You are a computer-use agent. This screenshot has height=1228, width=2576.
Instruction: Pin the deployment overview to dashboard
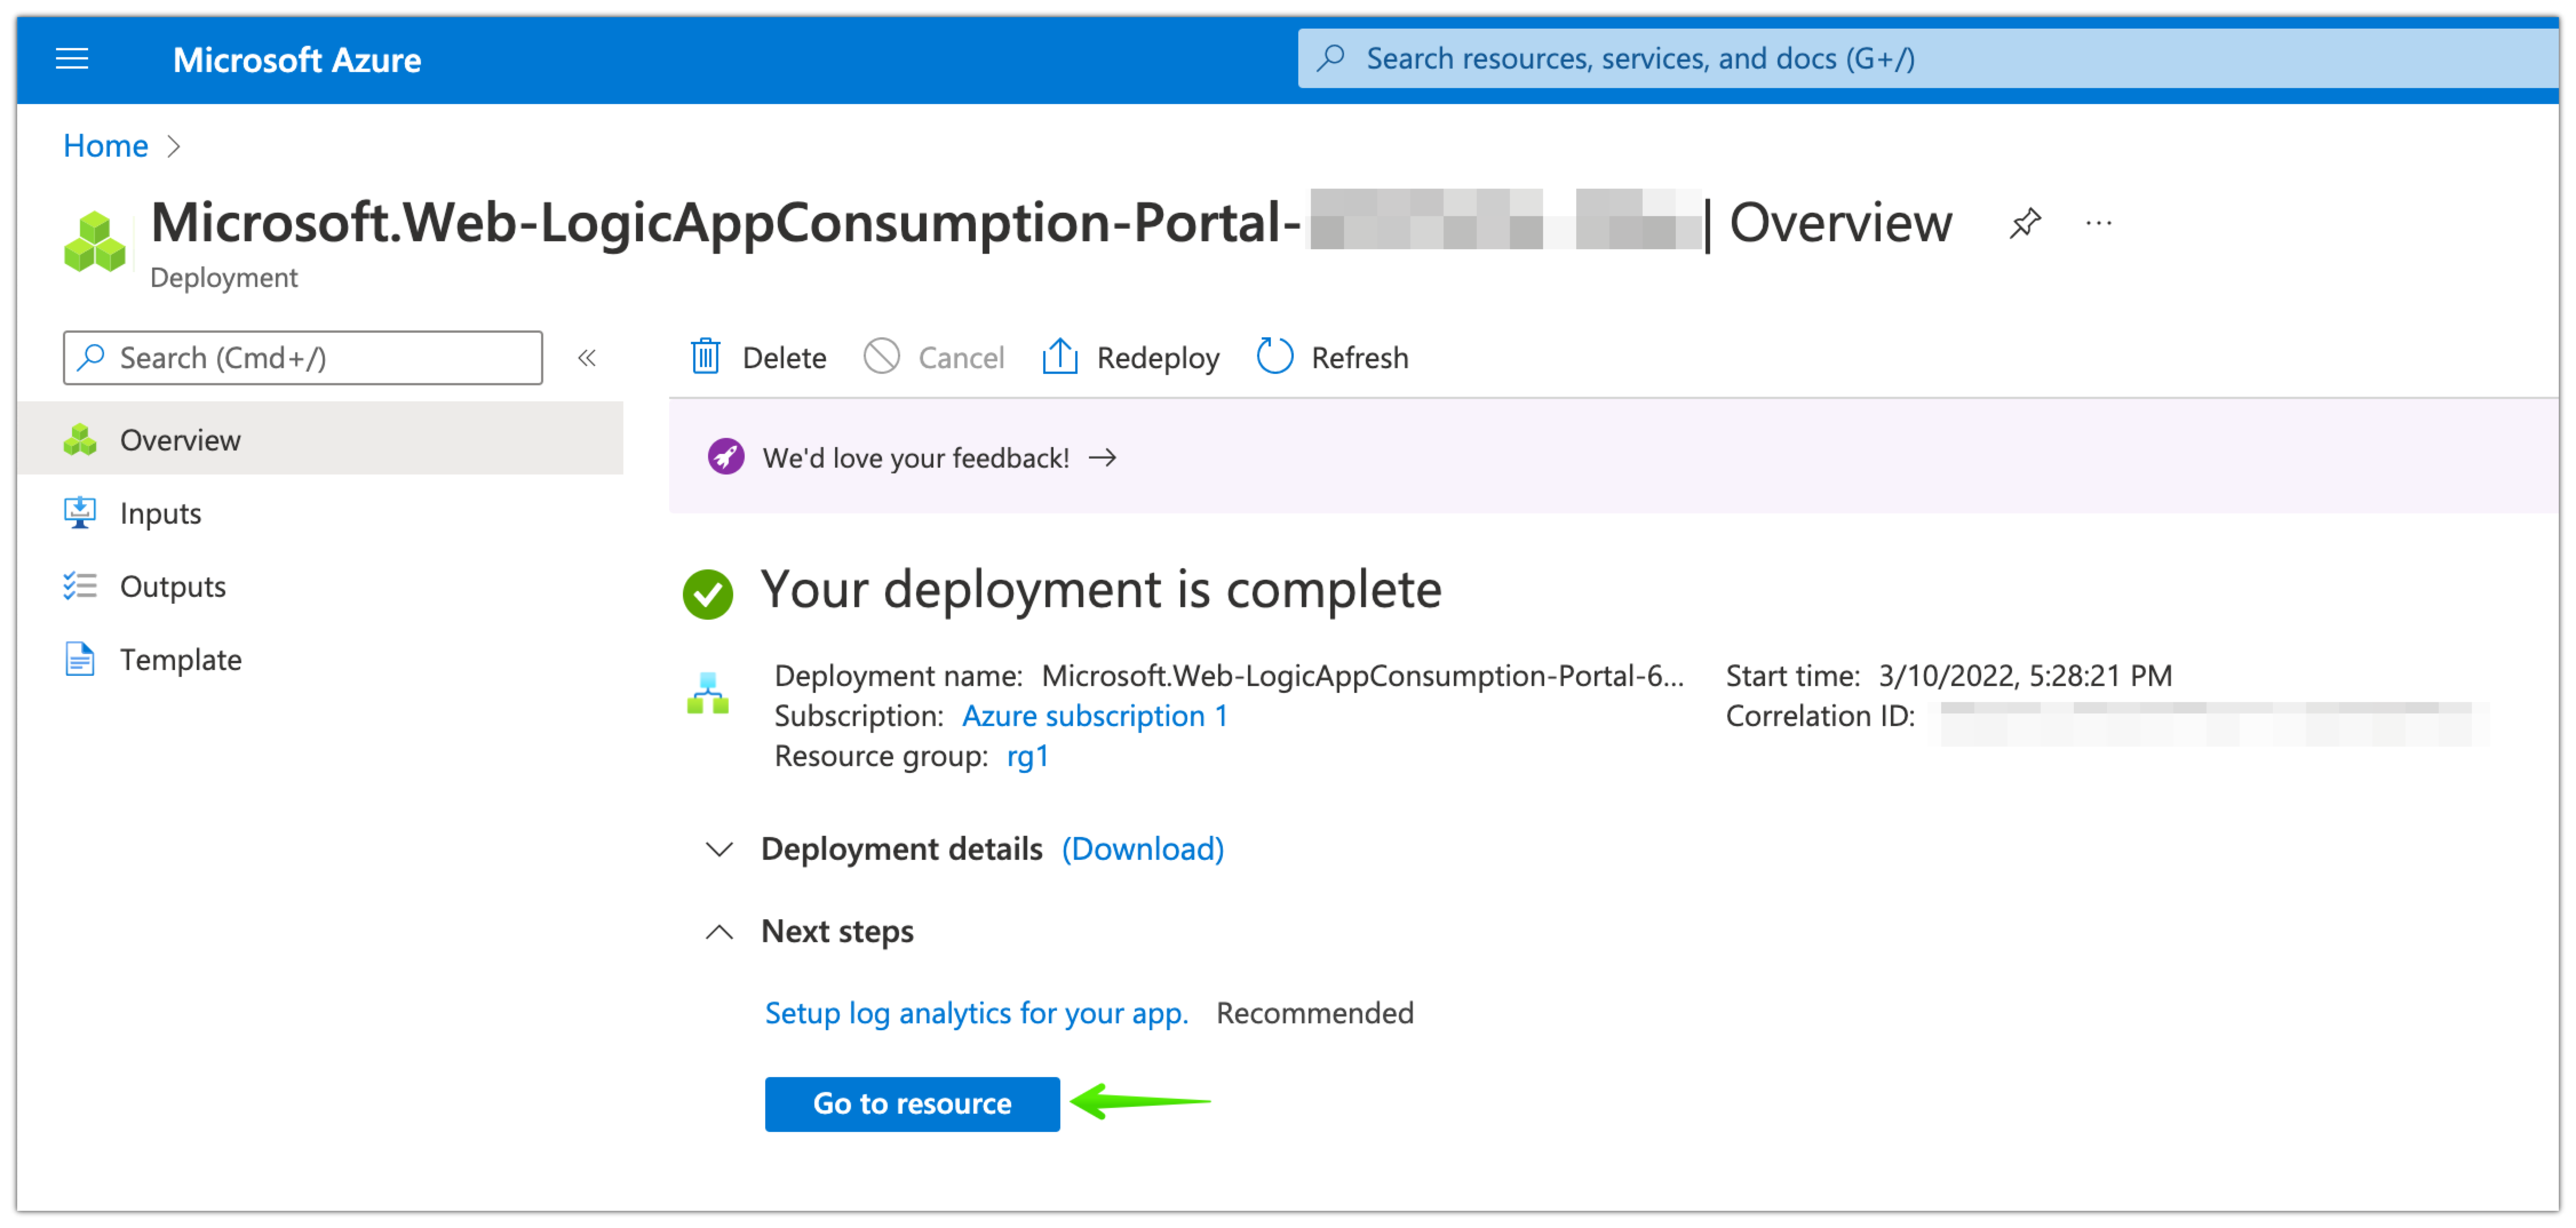[x=2025, y=223]
